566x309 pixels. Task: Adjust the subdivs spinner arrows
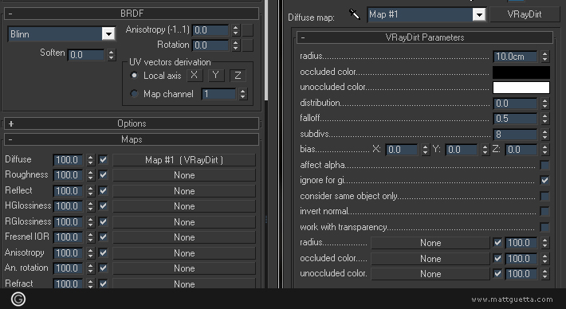[x=545, y=135]
